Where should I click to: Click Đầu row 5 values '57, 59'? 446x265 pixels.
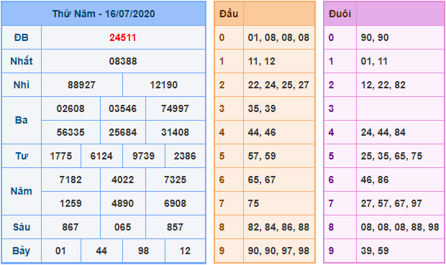262,156
